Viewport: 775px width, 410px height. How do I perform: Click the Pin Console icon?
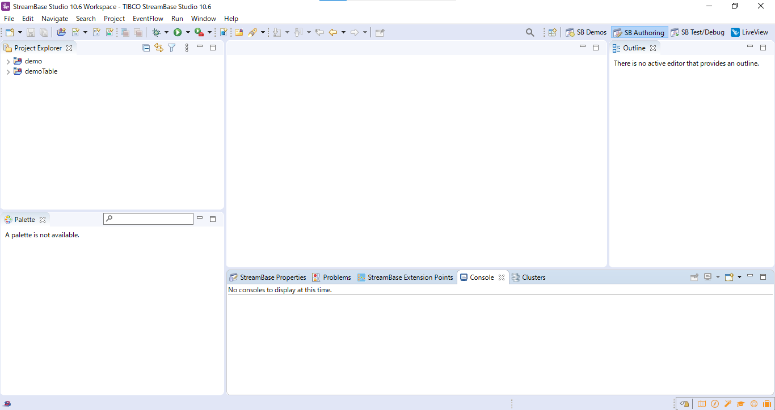tap(694, 277)
